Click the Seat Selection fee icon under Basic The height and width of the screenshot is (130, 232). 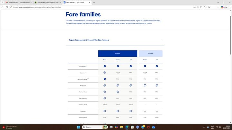(105, 98)
